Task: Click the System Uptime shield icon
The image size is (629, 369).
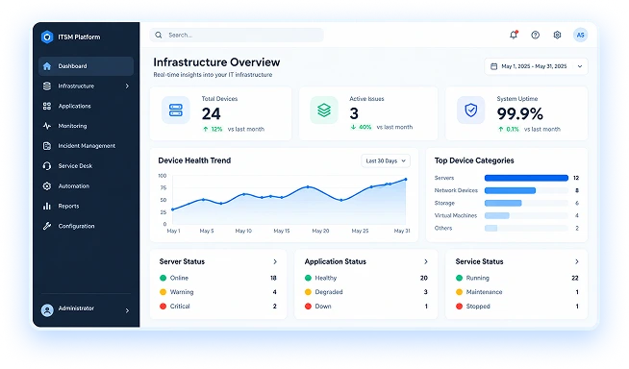Action: [470, 110]
